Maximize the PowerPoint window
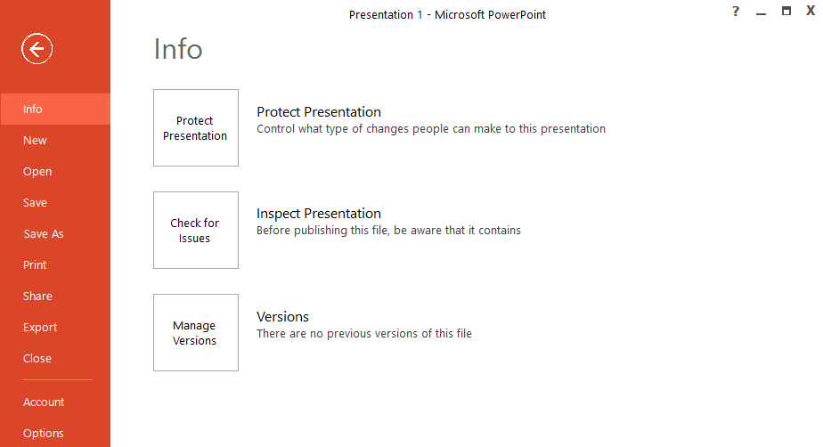This screenshot has height=447, width=823. (x=786, y=12)
